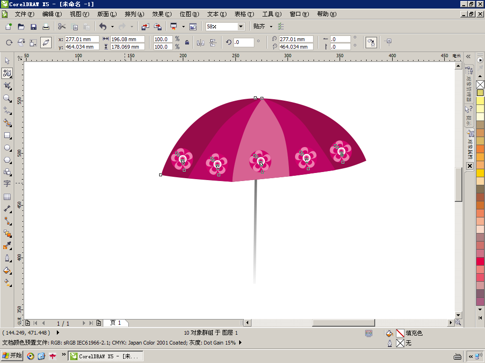Screen dimensions: 485x363
Task: Open the color palette flyout arrow
Action: tap(480, 60)
